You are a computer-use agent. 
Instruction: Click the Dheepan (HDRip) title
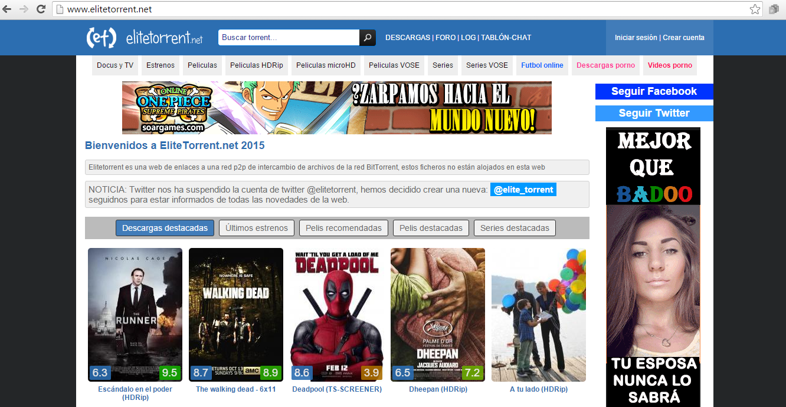[438, 389]
